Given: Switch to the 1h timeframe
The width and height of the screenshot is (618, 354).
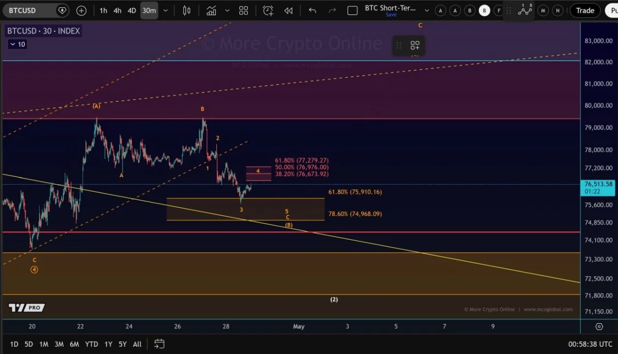Looking at the screenshot, I should tap(104, 10).
